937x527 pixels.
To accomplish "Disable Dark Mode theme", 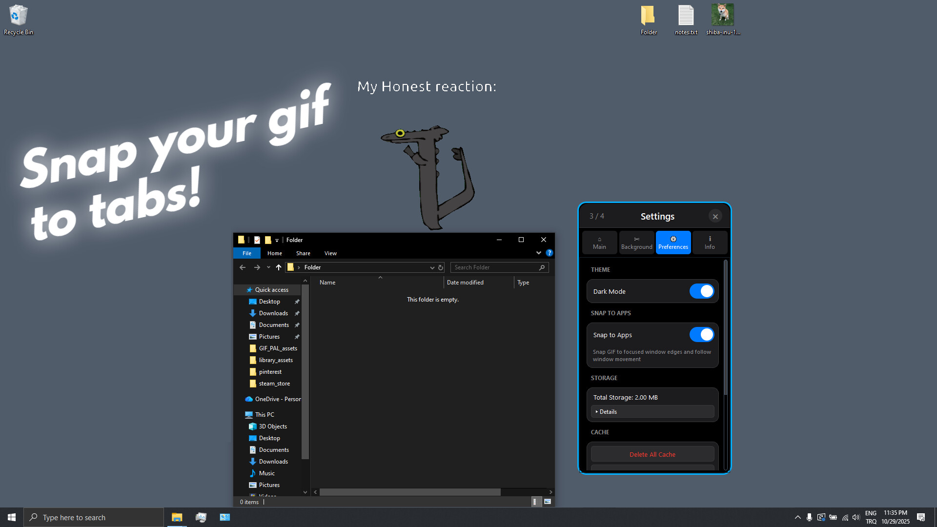I will pyautogui.click(x=702, y=291).
